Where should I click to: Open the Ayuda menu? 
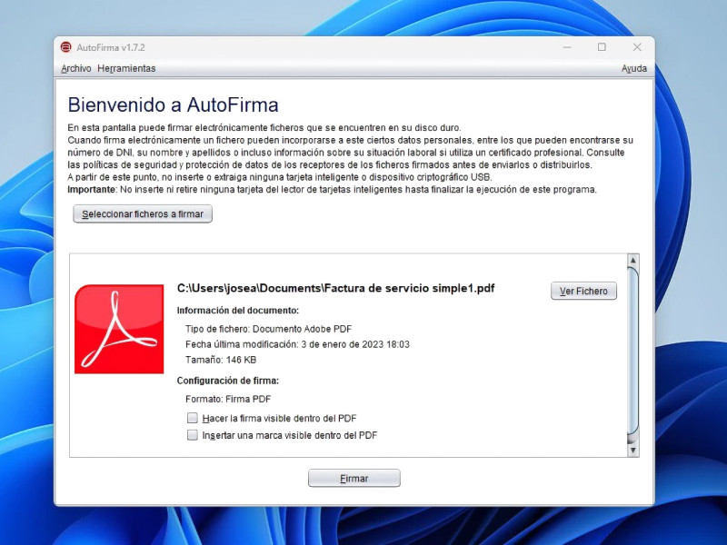tap(633, 69)
